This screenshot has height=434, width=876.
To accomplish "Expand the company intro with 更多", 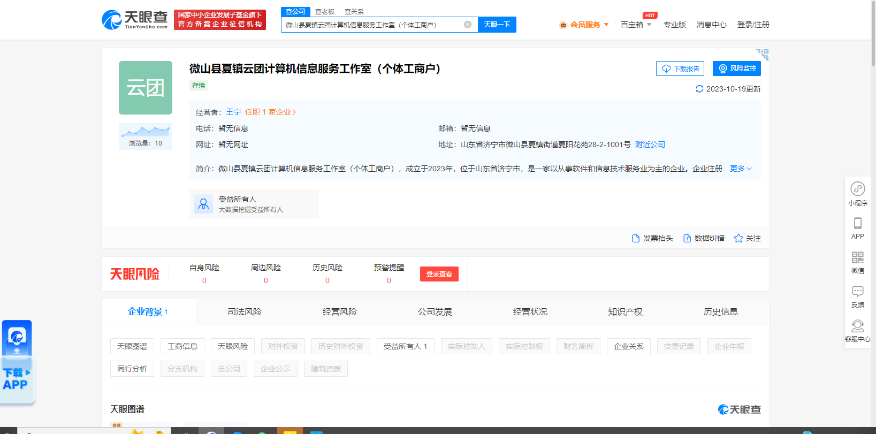I will [x=741, y=169].
